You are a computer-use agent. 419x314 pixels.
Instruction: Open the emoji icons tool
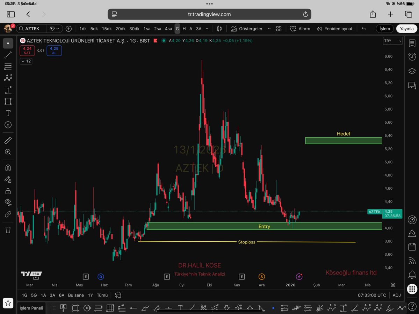[x=8, y=125]
